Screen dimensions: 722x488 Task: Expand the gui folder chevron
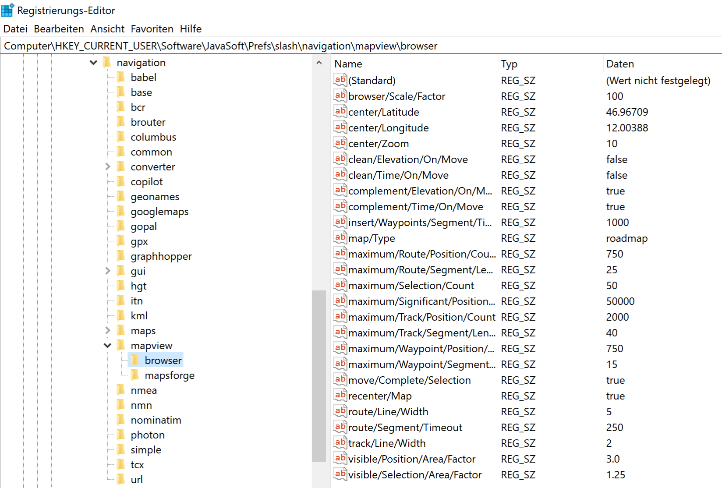coord(108,271)
